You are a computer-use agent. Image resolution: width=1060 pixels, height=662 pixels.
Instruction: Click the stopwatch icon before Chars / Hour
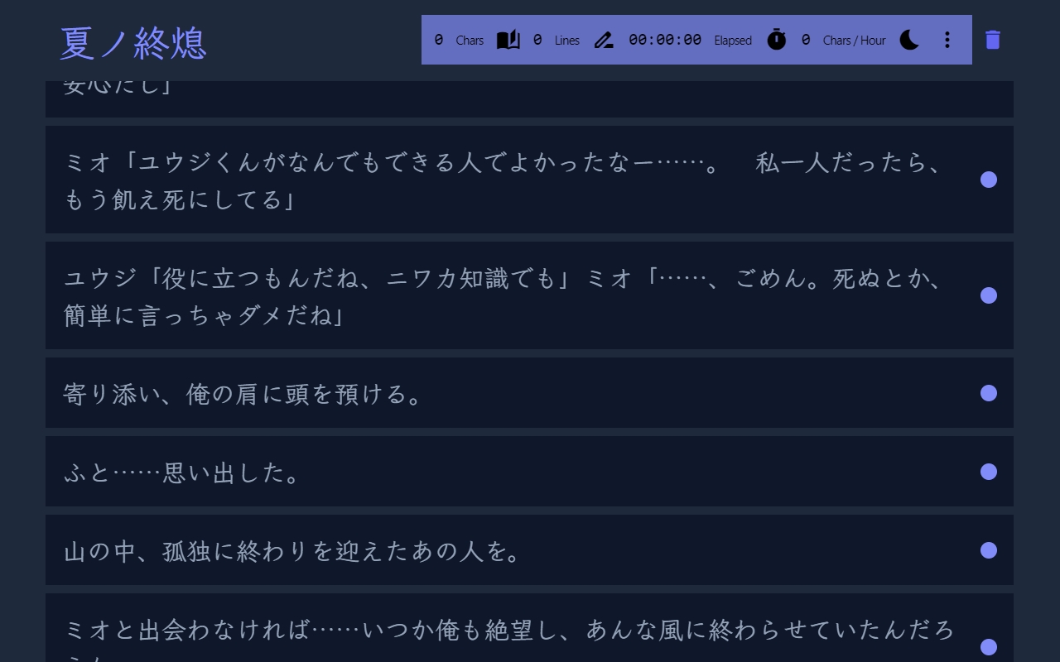[x=776, y=39]
